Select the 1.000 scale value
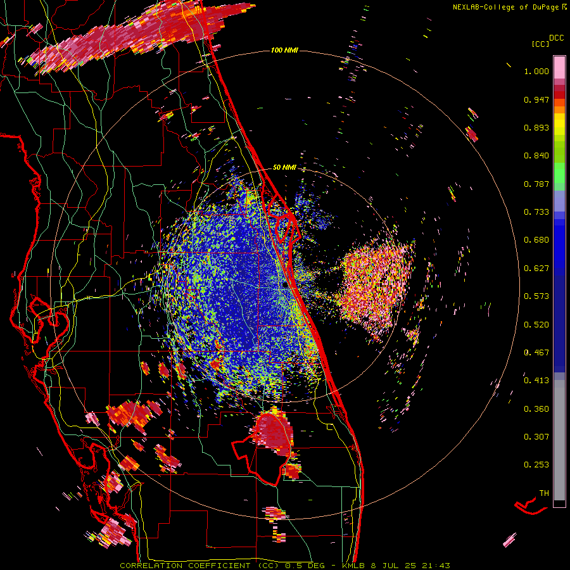This screenshot has height=570, width=570. (536, 71)
